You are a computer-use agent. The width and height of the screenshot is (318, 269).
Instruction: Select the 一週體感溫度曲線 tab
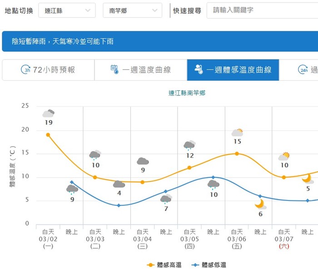pyautogui.click(x=233, y=70)
